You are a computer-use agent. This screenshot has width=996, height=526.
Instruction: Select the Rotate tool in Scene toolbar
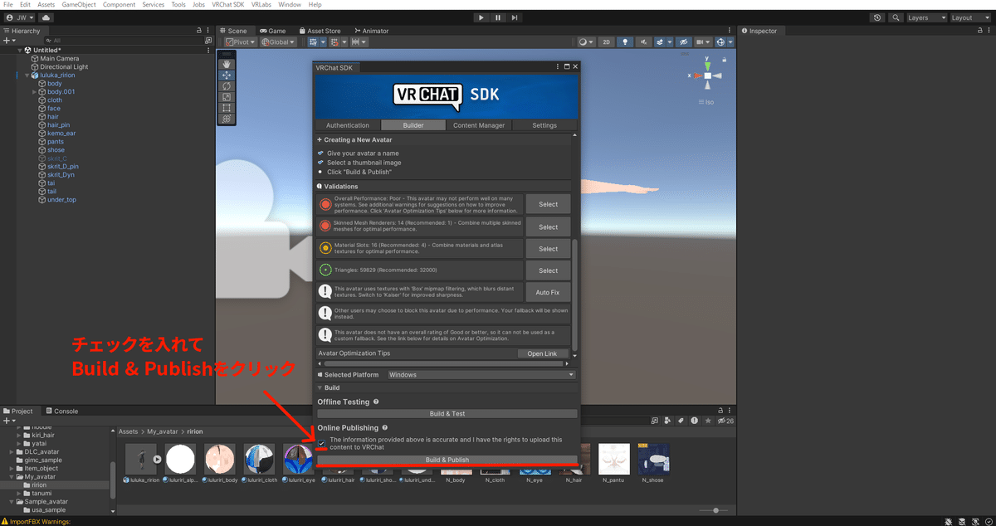[227, 85]
